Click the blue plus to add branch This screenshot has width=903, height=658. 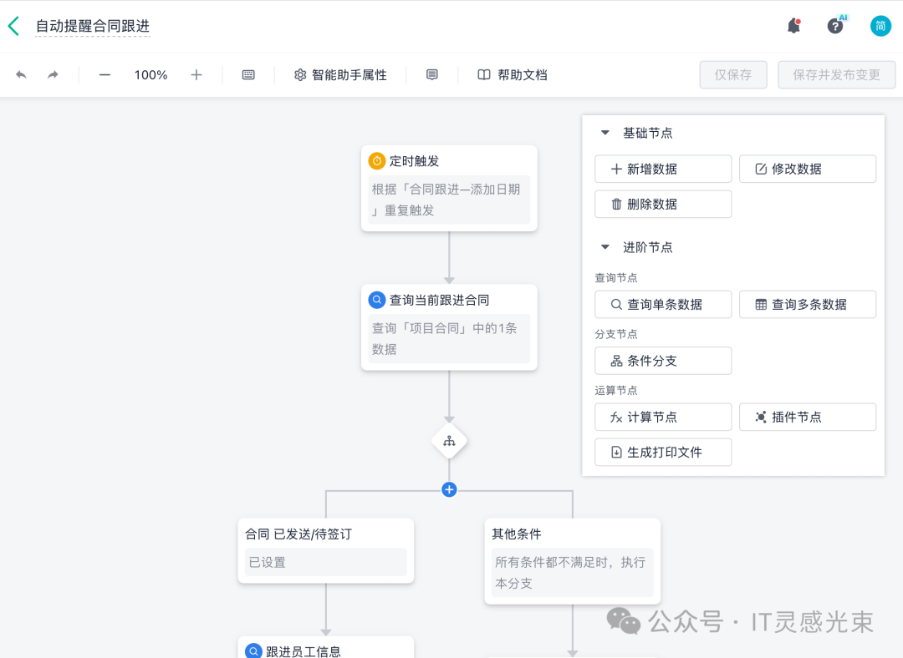pos(449,489)
